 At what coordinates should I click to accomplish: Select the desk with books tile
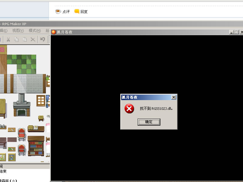coord(36,129)
